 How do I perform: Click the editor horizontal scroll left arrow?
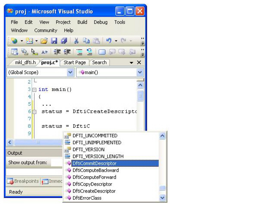(10, 142)
